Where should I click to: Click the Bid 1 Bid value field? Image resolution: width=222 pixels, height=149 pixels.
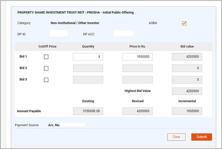[x=187, y=57]
